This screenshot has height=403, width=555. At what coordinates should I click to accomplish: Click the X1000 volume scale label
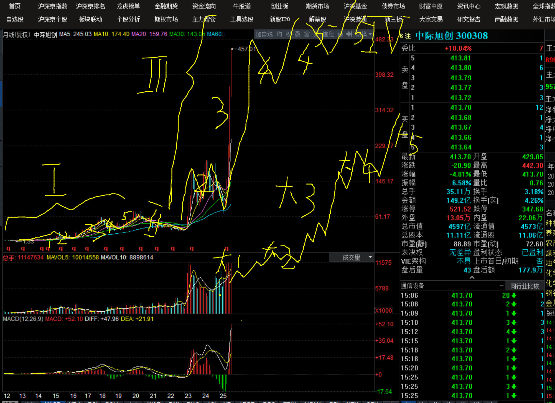pos(383,310)
